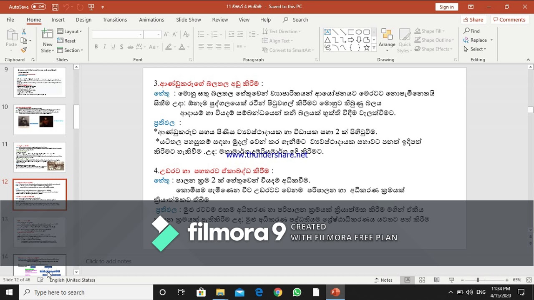Image resolution: width=534 pixels, height=300 pixels.
Task: Expand the Align Text dropdown
Action: 277,41
